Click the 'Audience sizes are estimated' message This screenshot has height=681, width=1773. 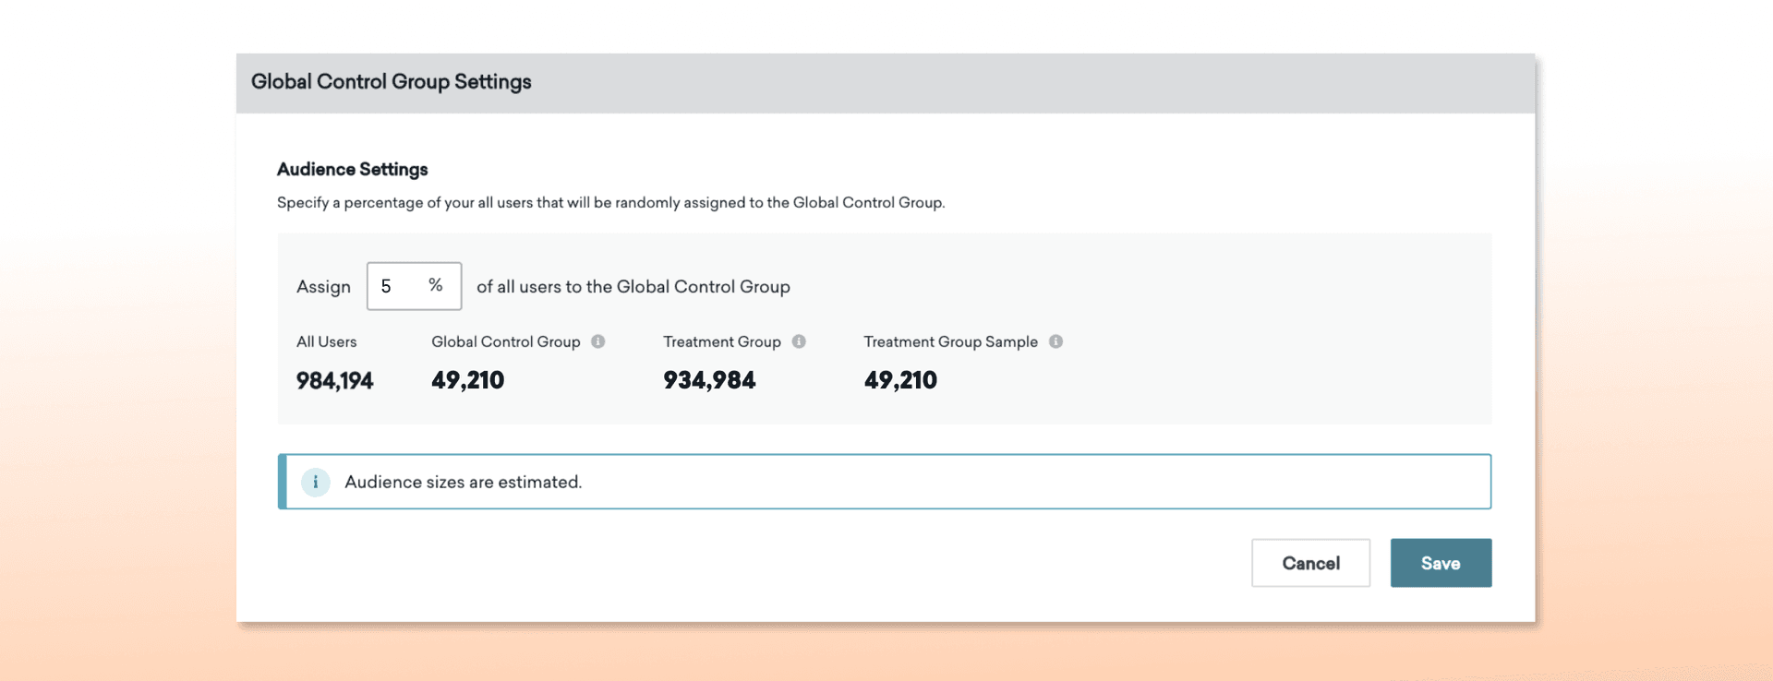click(x=463, y=482)
